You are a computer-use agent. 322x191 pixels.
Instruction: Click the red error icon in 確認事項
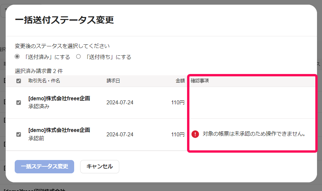click(195, 134)
